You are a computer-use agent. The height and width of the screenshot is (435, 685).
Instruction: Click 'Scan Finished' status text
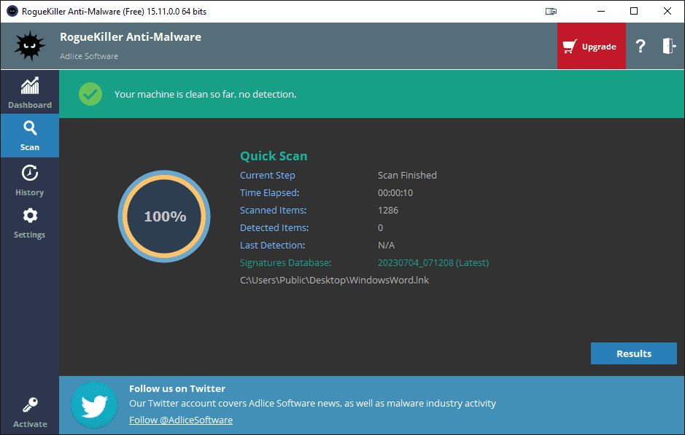407,176
